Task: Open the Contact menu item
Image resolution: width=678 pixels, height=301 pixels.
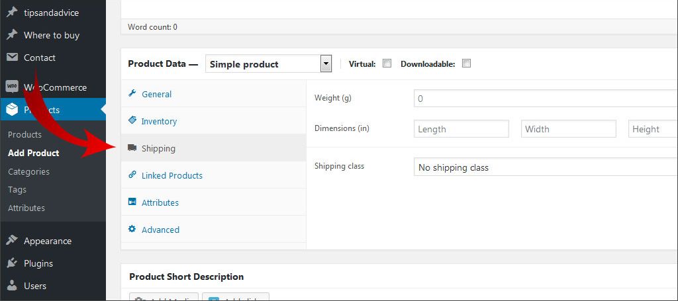Action: [x=39, y=58]
